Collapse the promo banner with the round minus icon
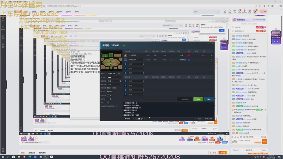 pos(276,29)
